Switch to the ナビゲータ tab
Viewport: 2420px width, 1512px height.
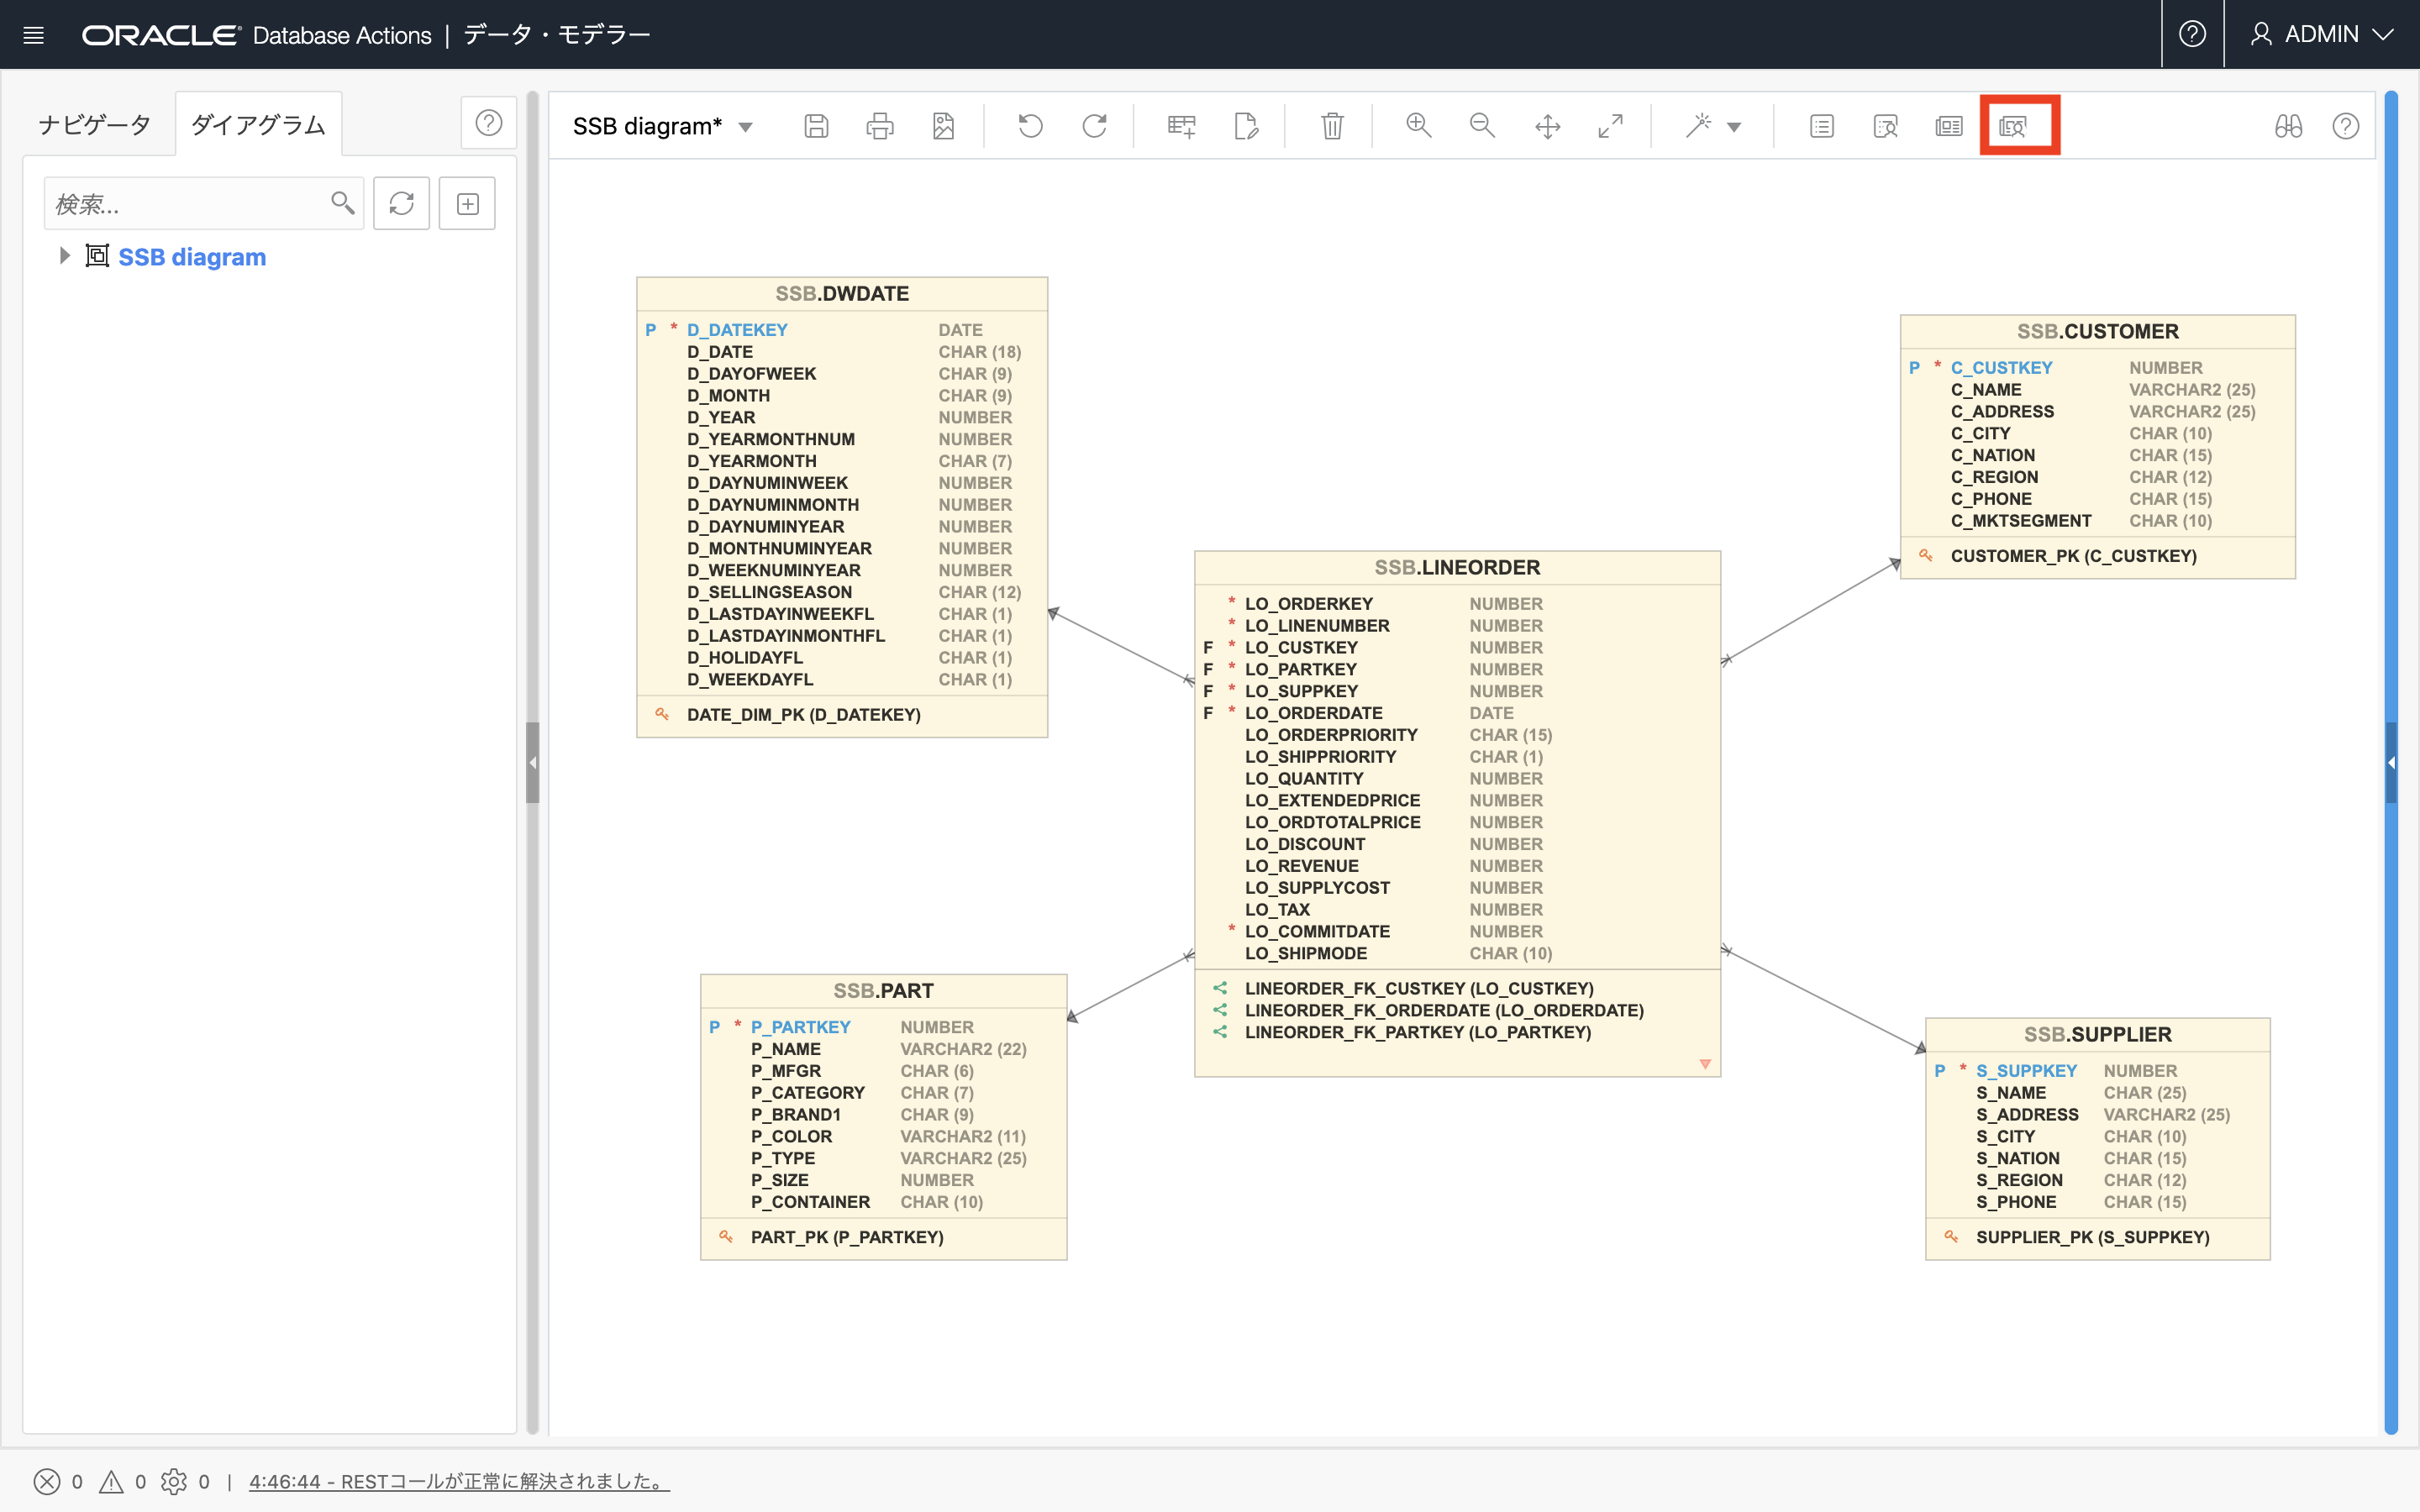95,125
